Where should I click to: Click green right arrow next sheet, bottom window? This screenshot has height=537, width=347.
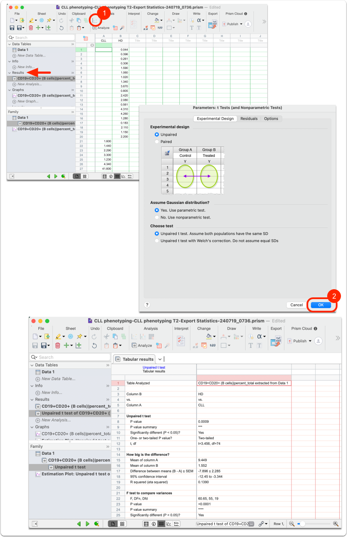pos(88,524)
